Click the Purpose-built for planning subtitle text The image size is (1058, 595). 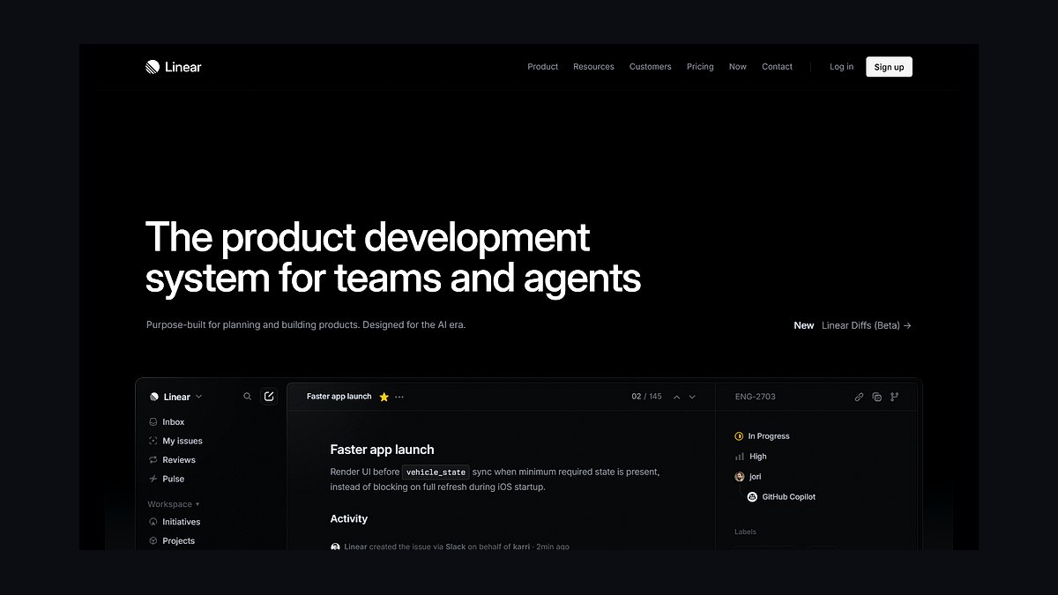coord(306,324)
